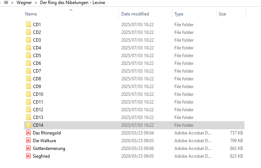This screenshot has height=168, width=261.
Task: Navigate to Wagner in breadcrumb path
Action: click(24, 3)
